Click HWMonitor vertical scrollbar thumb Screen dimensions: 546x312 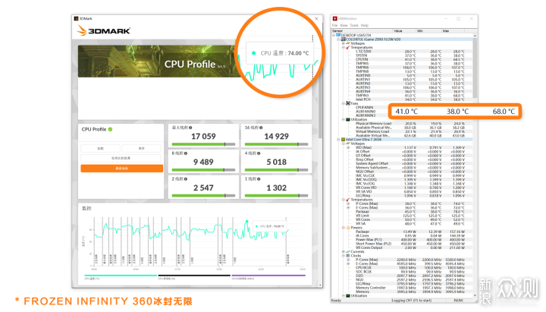click(475, 68)
